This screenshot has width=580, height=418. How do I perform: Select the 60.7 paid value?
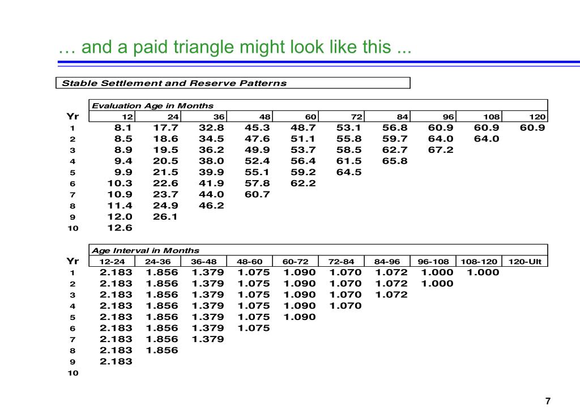[257, 195]
